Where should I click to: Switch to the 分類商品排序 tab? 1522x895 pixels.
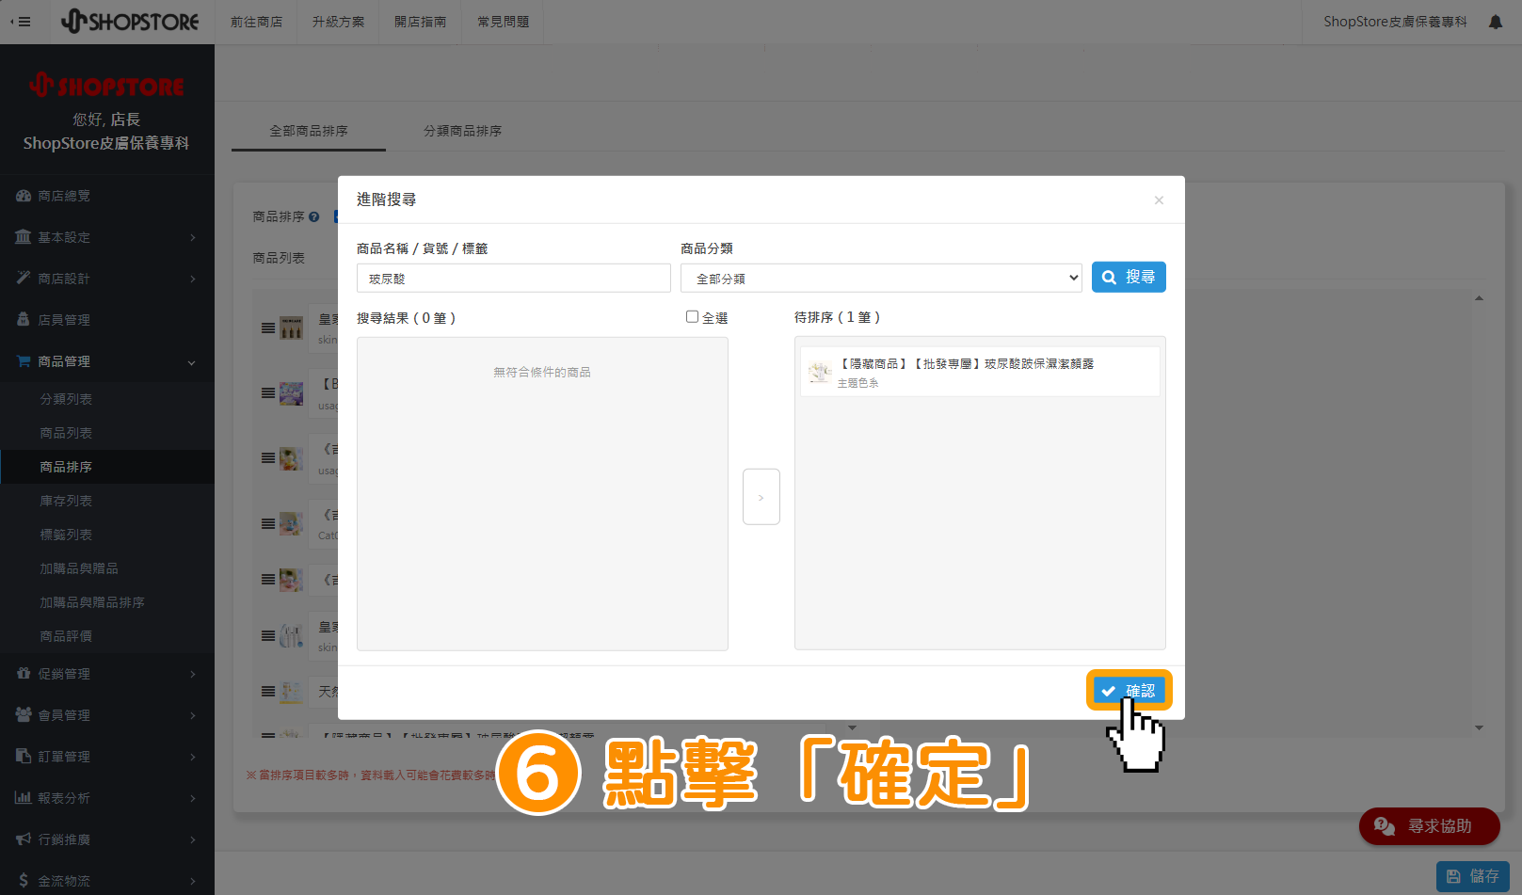(462, 131)
